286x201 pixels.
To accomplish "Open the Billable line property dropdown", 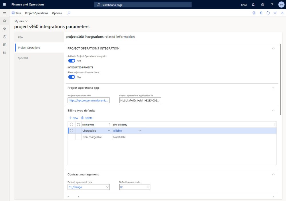I will coord(140,131).
